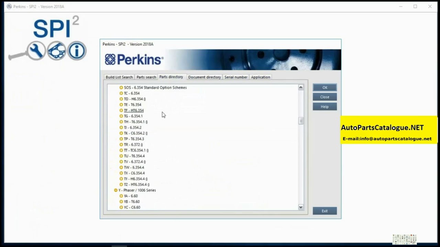Click the vertical scrollbar thumb of the parts list

click(x=301, y=121)
